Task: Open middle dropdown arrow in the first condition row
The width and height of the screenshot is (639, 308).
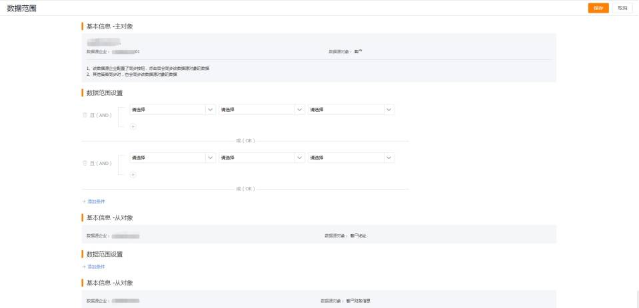Action: 300,110
